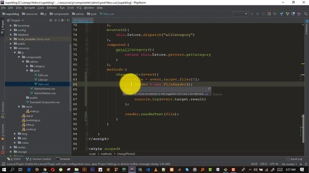Toggle the Favorites side tool window
Image resolution: width=309 pixels, height=173 pixels.
point(2,133)
